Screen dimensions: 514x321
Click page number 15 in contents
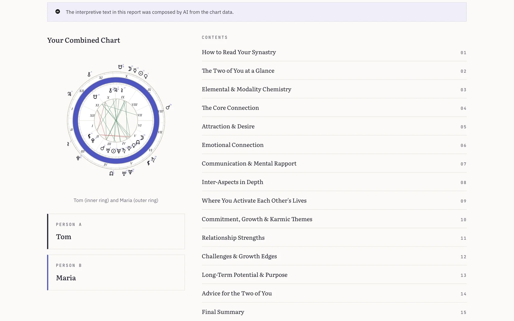point(464,313)
